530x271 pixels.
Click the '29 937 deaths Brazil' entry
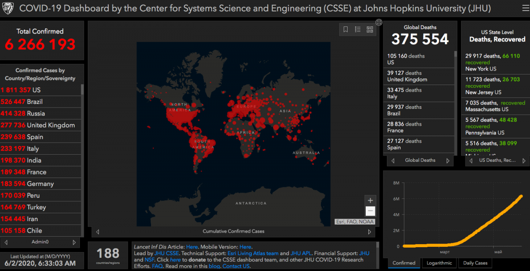419,110
